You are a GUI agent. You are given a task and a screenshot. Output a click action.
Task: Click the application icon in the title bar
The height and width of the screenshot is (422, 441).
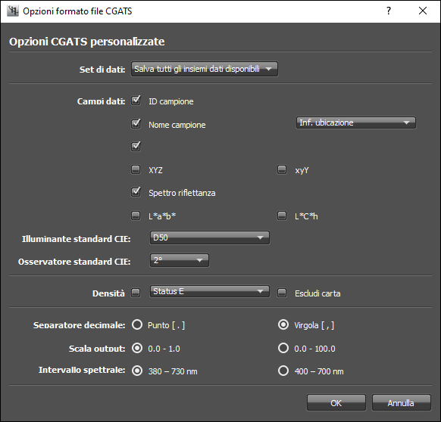coord(12,11)
